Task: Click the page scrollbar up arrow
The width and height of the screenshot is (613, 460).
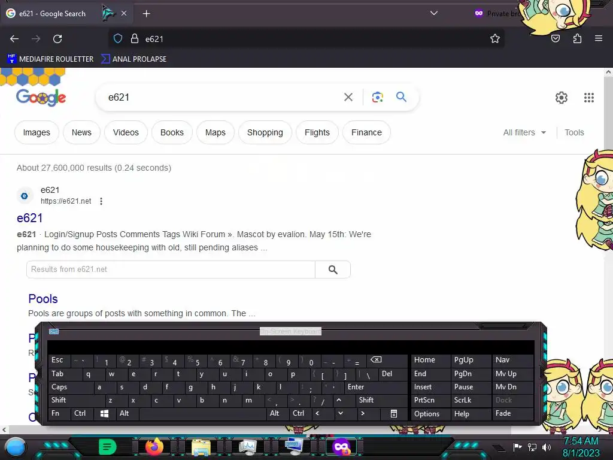Action: [x=608, y=72]
